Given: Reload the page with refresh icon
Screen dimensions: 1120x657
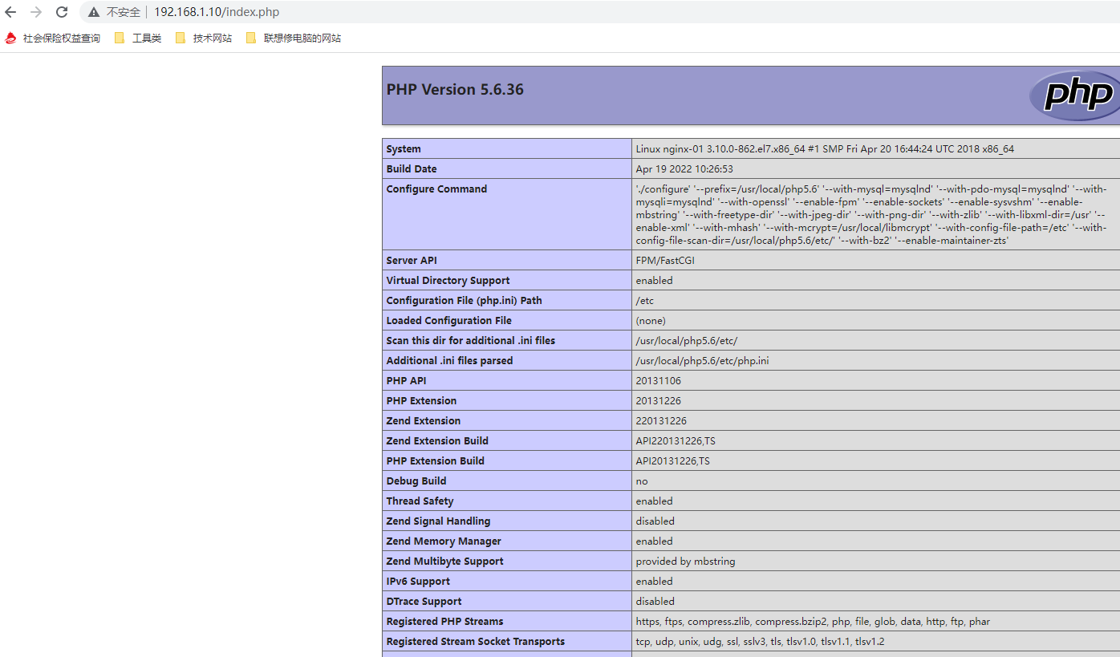Looking at the screenshot, I should point(62,12).
